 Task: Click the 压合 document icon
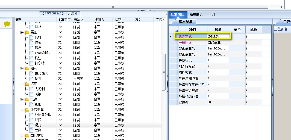point(31,48)
